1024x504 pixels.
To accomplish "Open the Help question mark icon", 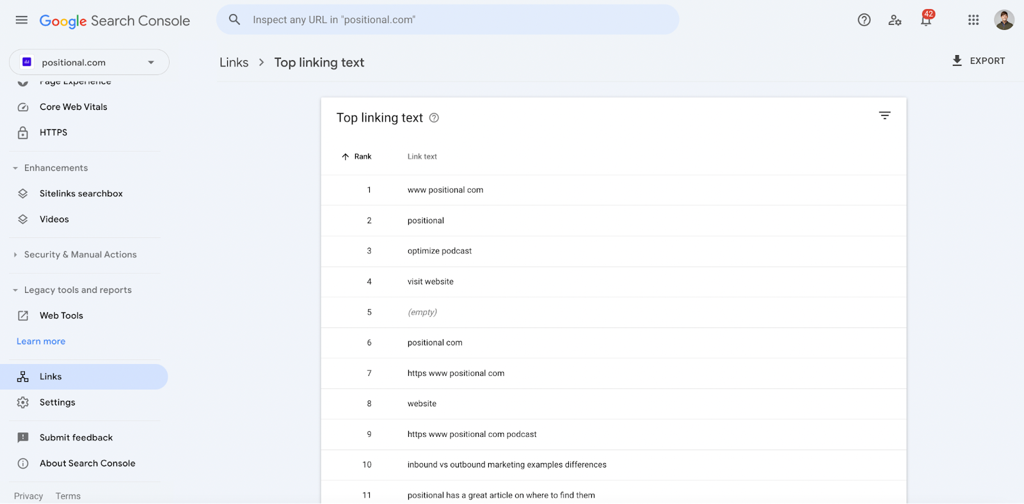I will click(x=864, y=20).
